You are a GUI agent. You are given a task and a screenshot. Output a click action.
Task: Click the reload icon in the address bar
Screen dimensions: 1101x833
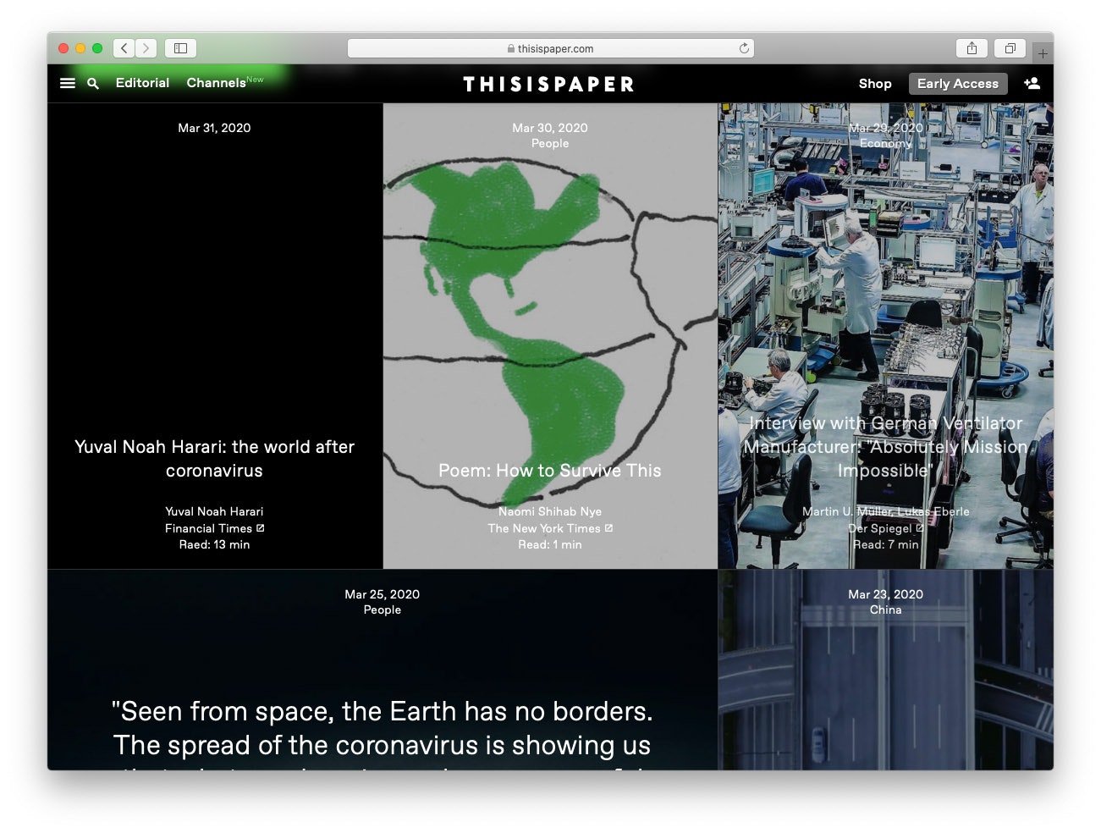pos(743,48)
